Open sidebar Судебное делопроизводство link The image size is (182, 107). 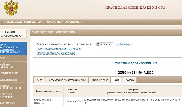10,87
